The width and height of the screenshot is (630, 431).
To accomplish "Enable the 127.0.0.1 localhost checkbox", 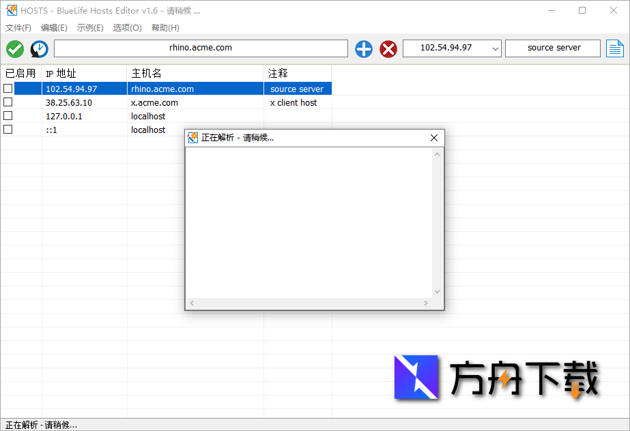I will point(7,115).
